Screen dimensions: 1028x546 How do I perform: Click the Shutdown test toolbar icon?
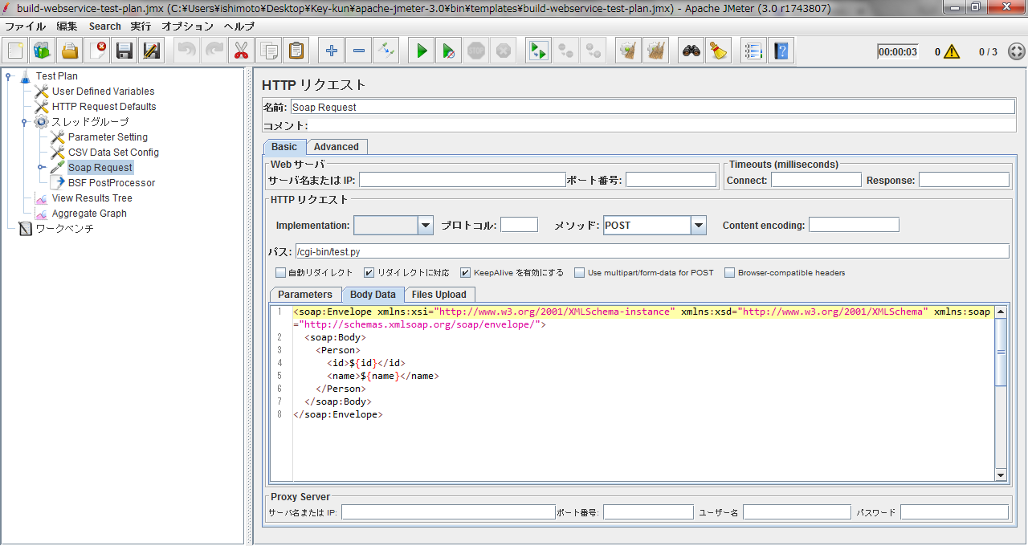pos(503,51)
